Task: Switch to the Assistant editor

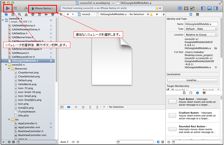Action: coord(186,8)
